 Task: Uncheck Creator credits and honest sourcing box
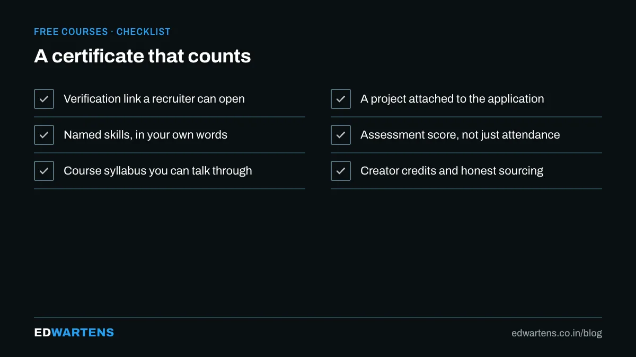341,171
